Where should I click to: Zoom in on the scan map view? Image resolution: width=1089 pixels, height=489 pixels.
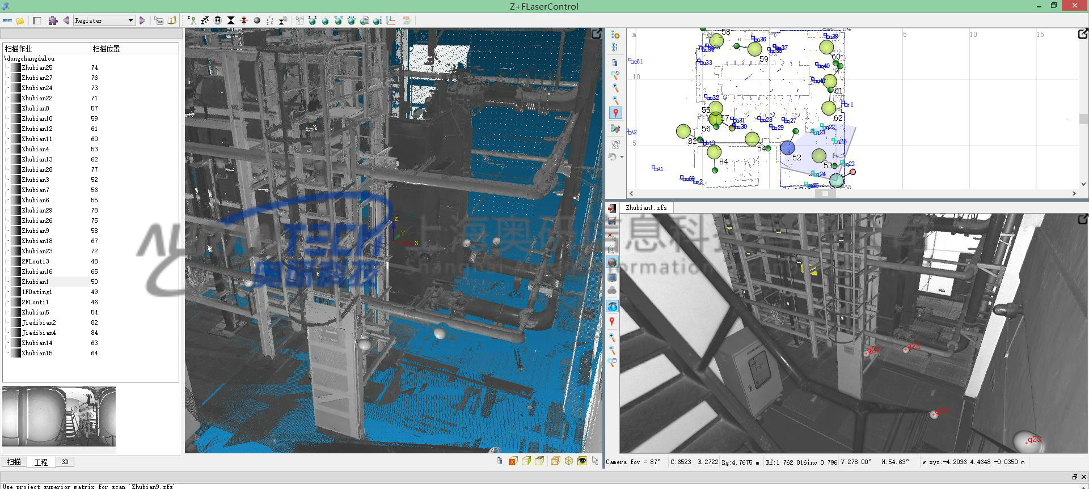615,88
